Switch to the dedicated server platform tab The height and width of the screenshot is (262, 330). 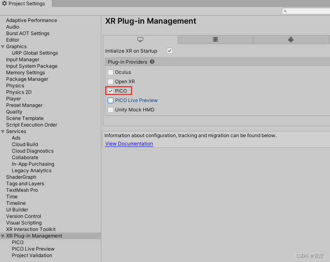click(x=215, y=40)
